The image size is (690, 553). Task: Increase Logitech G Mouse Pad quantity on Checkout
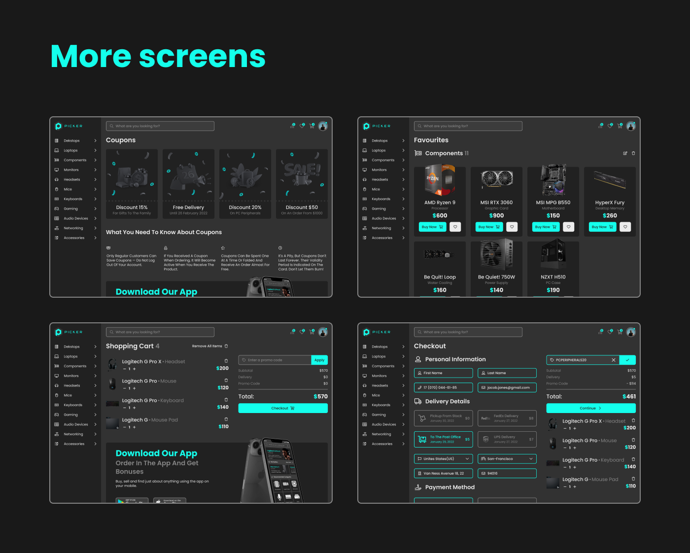(x=575, y=487)
